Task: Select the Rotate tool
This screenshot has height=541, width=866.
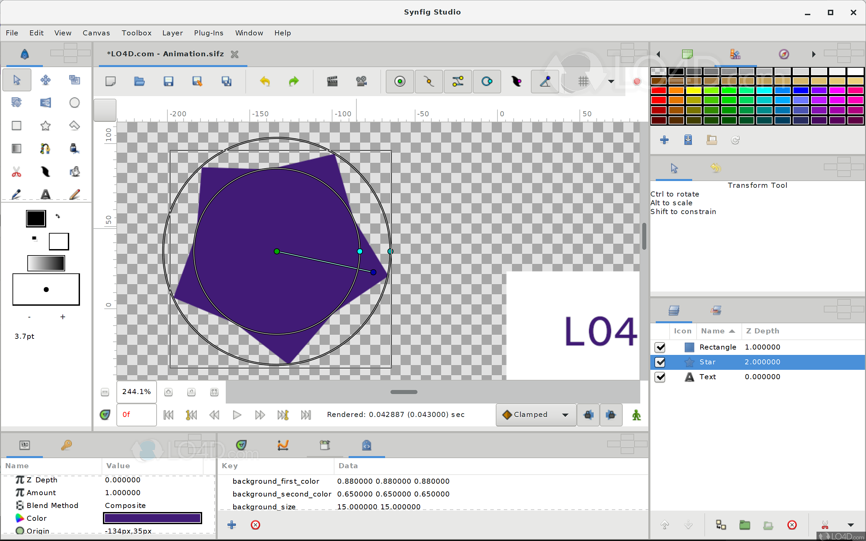Action: (17, 103)
